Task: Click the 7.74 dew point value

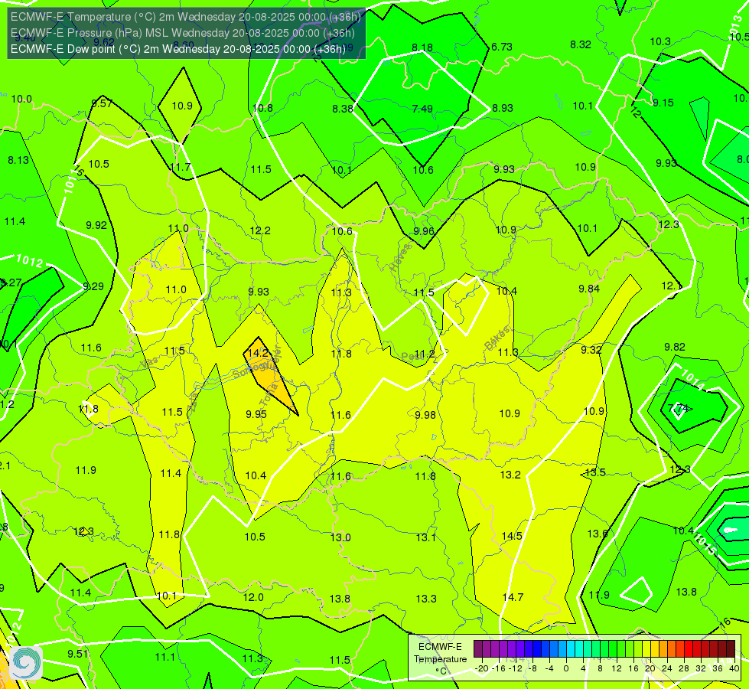Action: (679, 408)
